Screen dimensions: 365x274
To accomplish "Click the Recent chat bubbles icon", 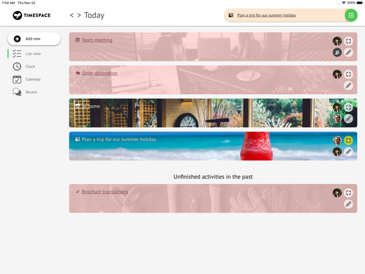I will tap(17, 92).
